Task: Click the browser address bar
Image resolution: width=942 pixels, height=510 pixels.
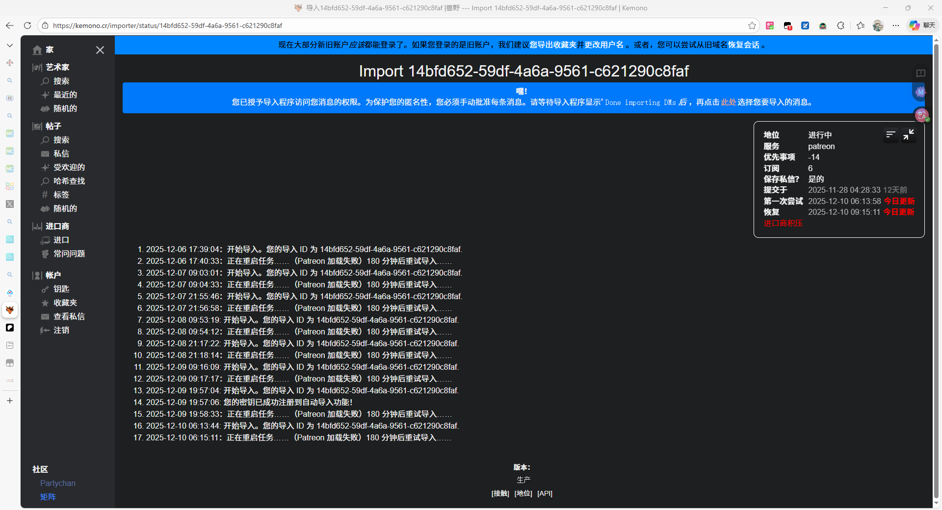Action: point(392,25)
